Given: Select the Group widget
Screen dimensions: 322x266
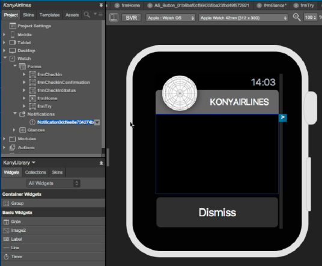Looking at the screenshot, I should pos(53,203).
